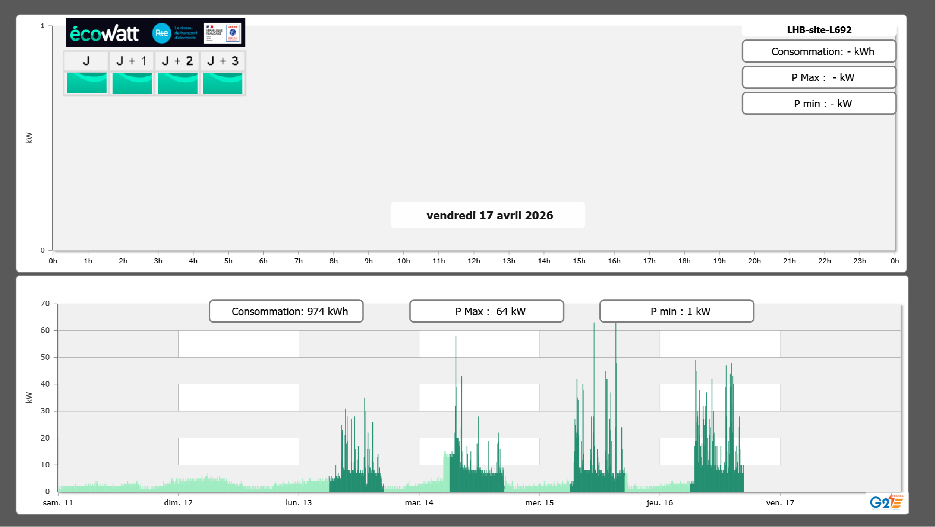Click the mar. 14 axis label
This screenshot has height=527, width=936.
pyautogui.click(x=419, y=503)
